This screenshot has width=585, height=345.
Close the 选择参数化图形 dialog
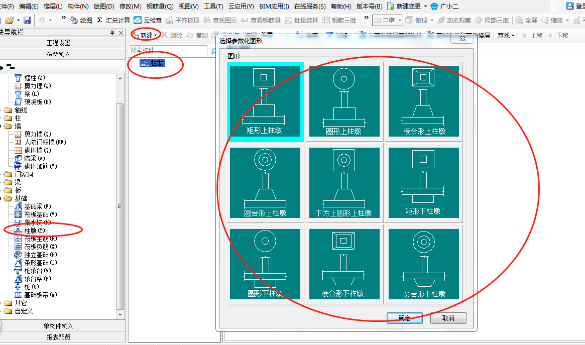pos(462,39)
